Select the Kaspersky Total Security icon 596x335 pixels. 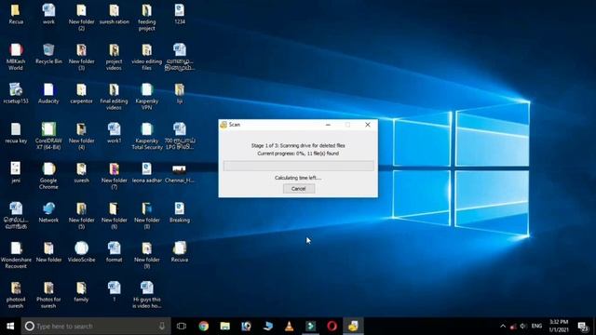coord(147,136)
